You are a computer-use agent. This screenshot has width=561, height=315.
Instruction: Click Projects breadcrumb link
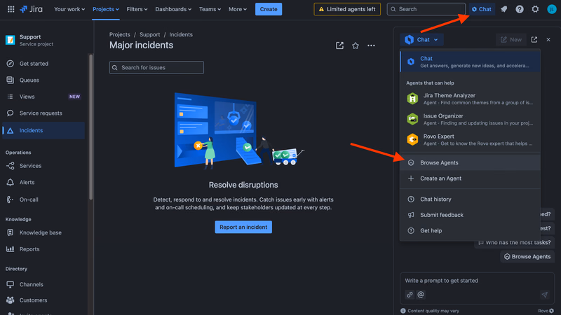(x=119, y=34)
